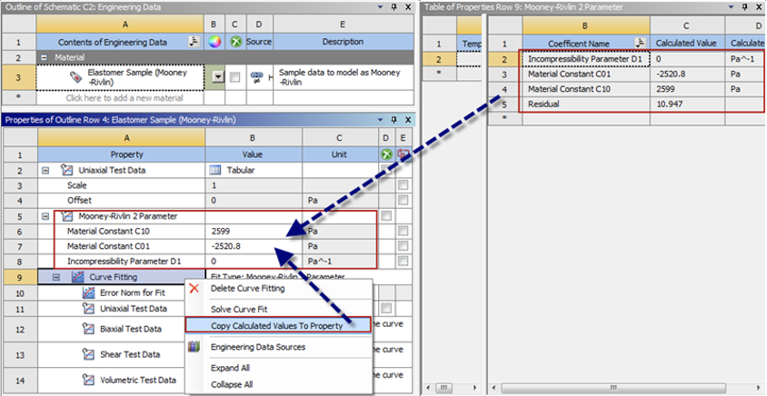This screenshot has width=767, height=396.
Task: Check the parameter box for Offset row
Action: click(x=403, y=200)
